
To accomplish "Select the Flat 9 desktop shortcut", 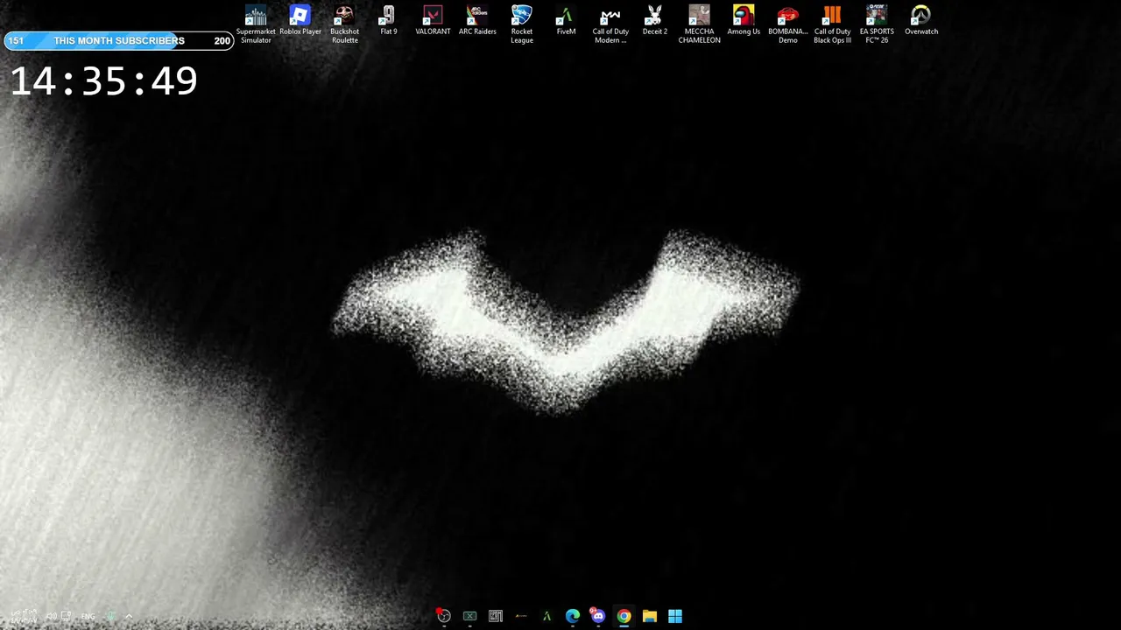I will (x=389, y=21).
